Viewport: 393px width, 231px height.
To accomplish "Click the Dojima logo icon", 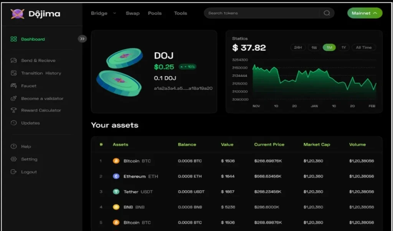I will coord(17,13).
